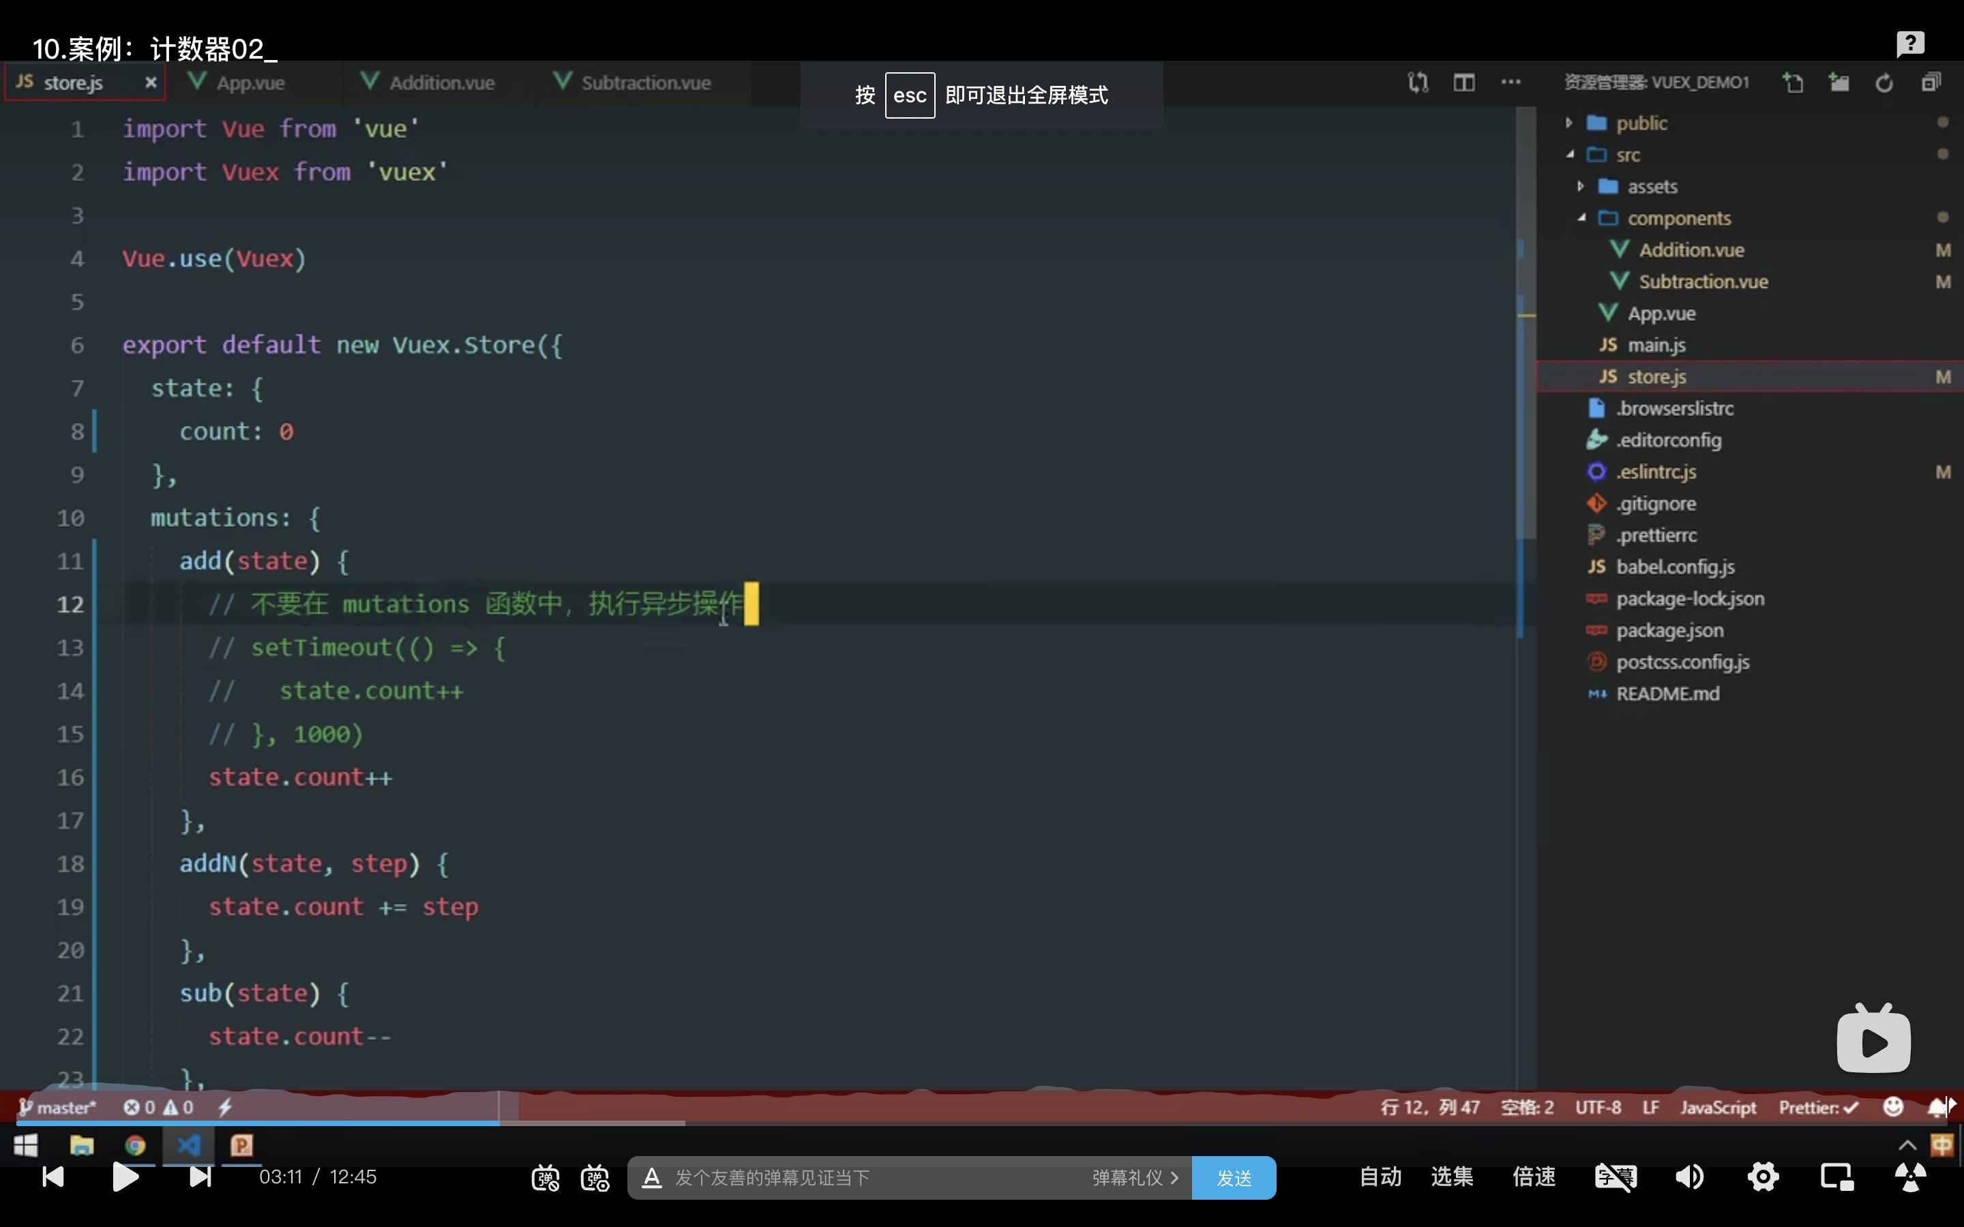
Task: Open player settings gear
Action: pyautogui.click(x=1763, y=1177)
